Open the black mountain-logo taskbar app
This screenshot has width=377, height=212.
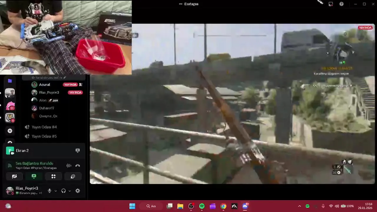(234, 206)
